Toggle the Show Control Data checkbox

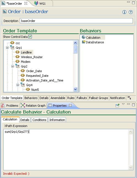[30, 37]
